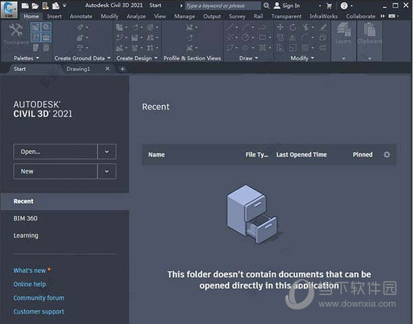
Task: Click the Open... button
Action: (x=55, y=151)
